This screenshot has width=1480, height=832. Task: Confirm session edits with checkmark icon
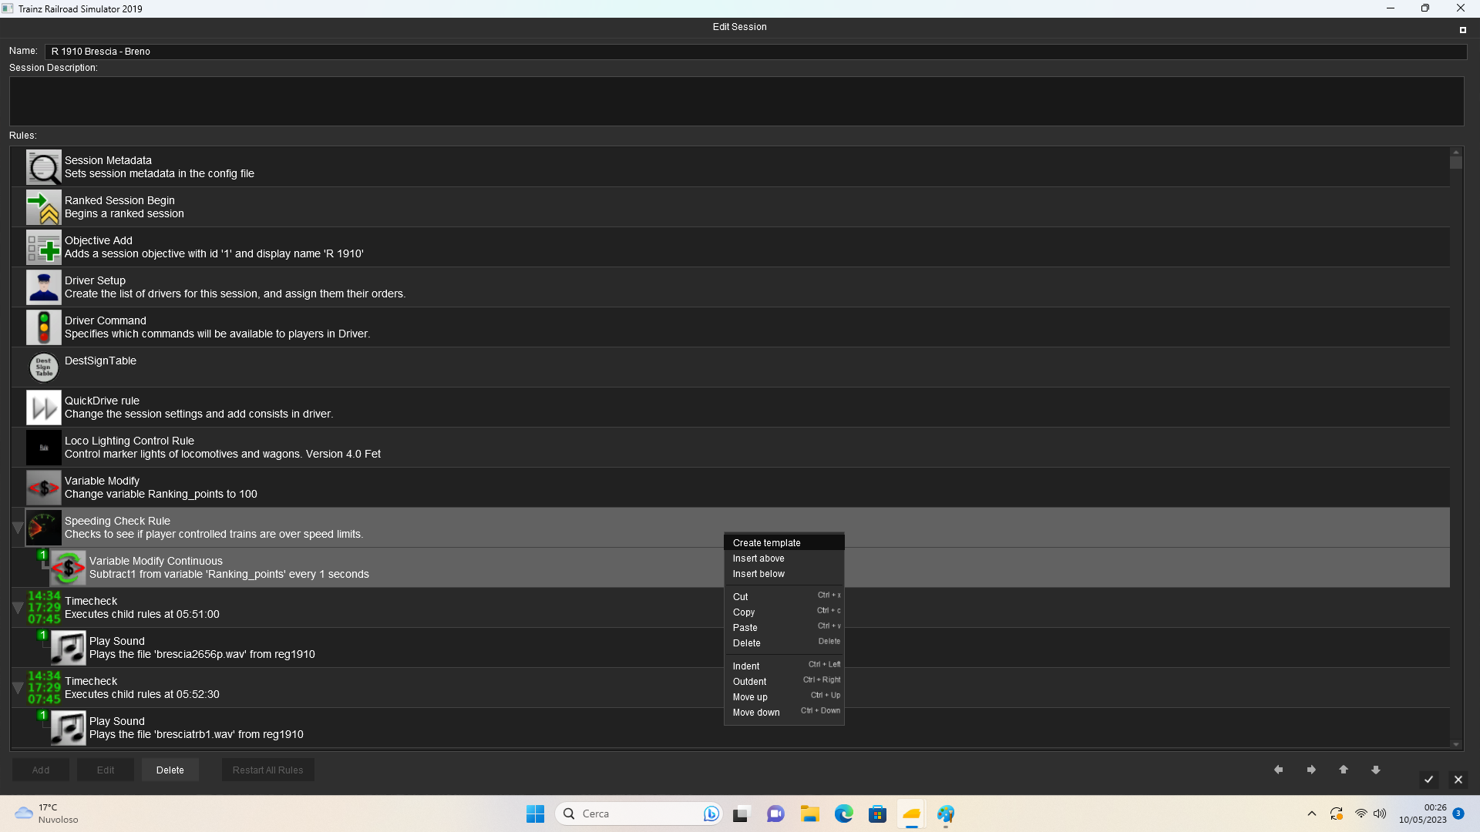point(1428,780)
